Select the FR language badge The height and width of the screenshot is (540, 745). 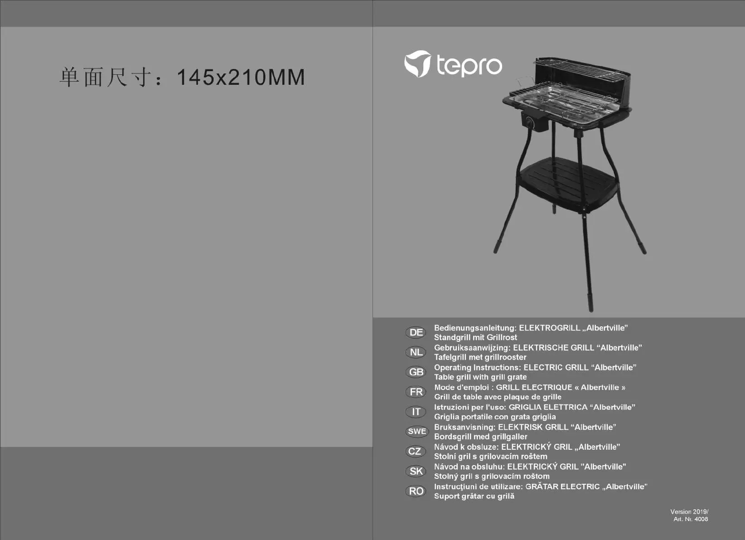click(416, 392)
